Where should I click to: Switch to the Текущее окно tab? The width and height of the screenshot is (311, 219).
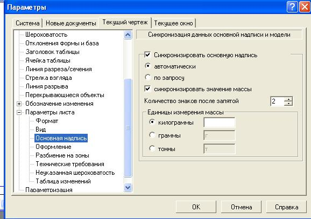click(174, 23)
